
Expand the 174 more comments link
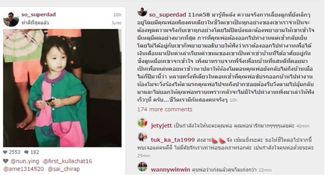165,109
